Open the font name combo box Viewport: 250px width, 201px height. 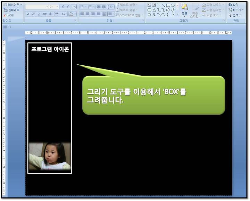[37, 7]
